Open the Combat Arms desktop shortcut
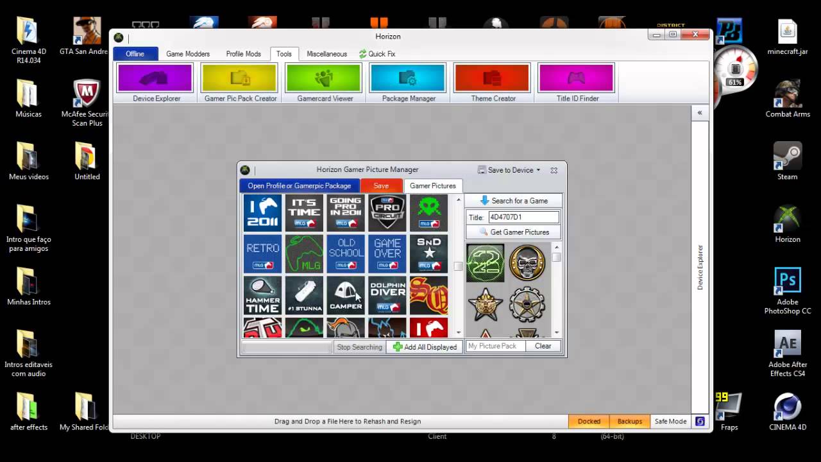821x462 pixels. pyautogui.click(x=788, y=99)
